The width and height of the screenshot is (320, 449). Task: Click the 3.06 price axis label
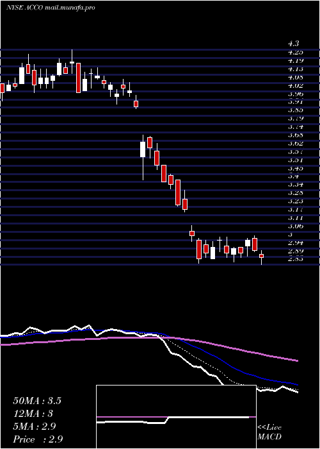(296, 226)
